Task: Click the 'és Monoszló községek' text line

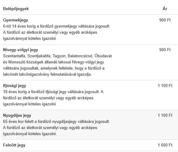Action: [x=54, y=62]
